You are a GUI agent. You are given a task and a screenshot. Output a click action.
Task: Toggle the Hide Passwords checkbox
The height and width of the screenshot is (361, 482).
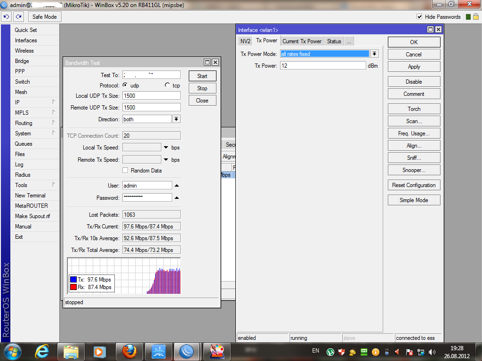tap(419, 16)
